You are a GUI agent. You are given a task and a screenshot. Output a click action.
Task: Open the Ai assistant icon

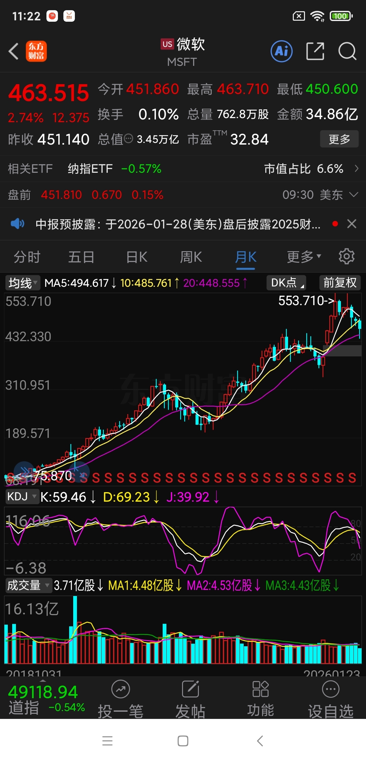click(x=281, y=51)
